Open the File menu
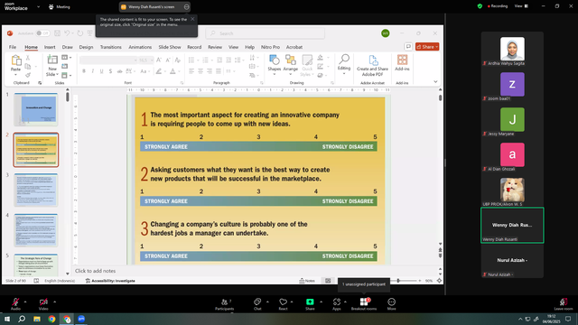 coord(13,47)
